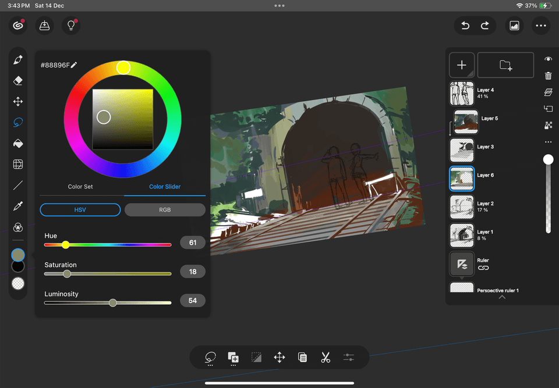Click the Hue slider handle
559x388 pixels.
tap(66, 245)
